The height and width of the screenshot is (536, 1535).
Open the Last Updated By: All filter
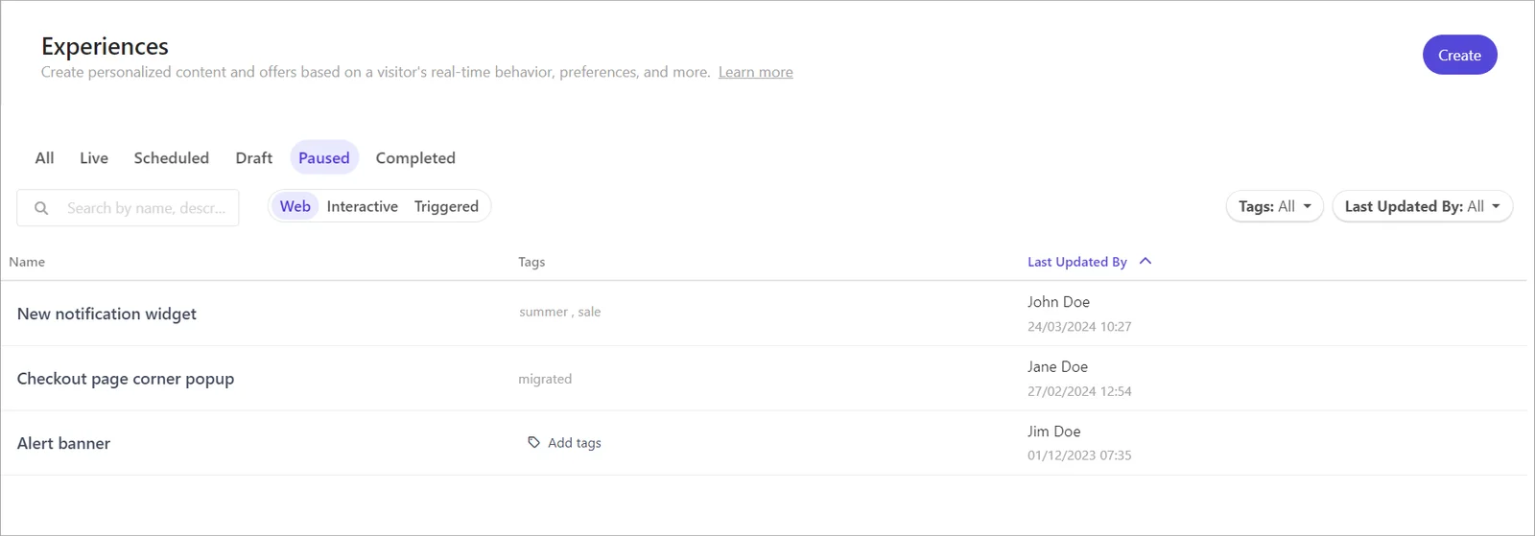pos(1422,206)
